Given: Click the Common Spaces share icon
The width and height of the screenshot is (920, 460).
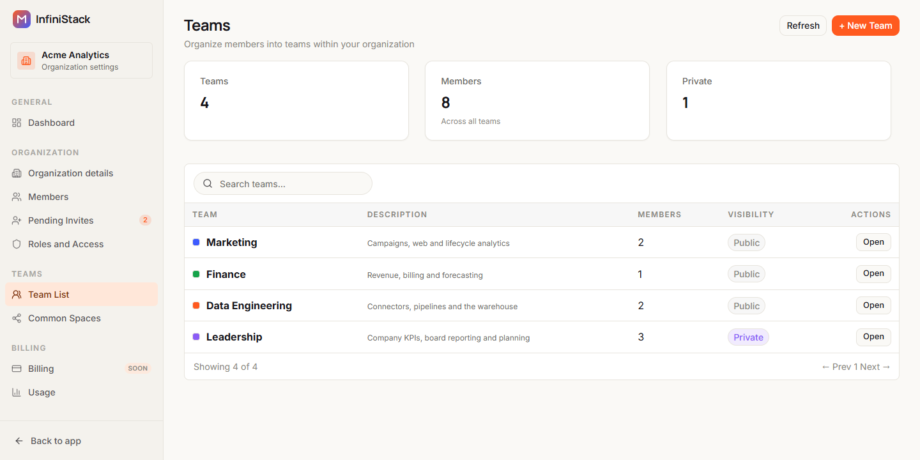Looking at the screenshot, I should [x=17, y=318].
